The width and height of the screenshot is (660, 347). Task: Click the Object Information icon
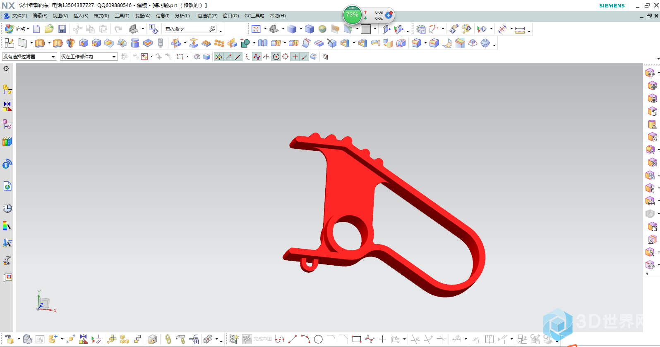[153, 29]
